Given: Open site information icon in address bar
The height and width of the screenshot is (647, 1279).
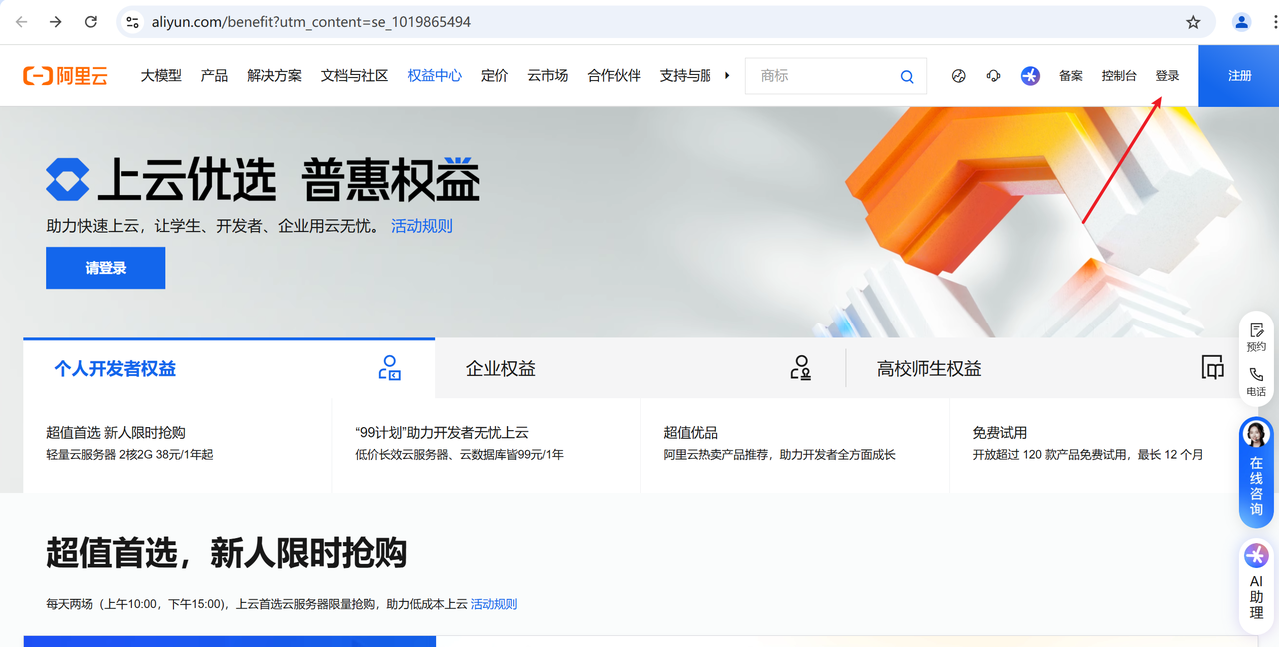Looking at the screenshot, I should pos(133,22).
